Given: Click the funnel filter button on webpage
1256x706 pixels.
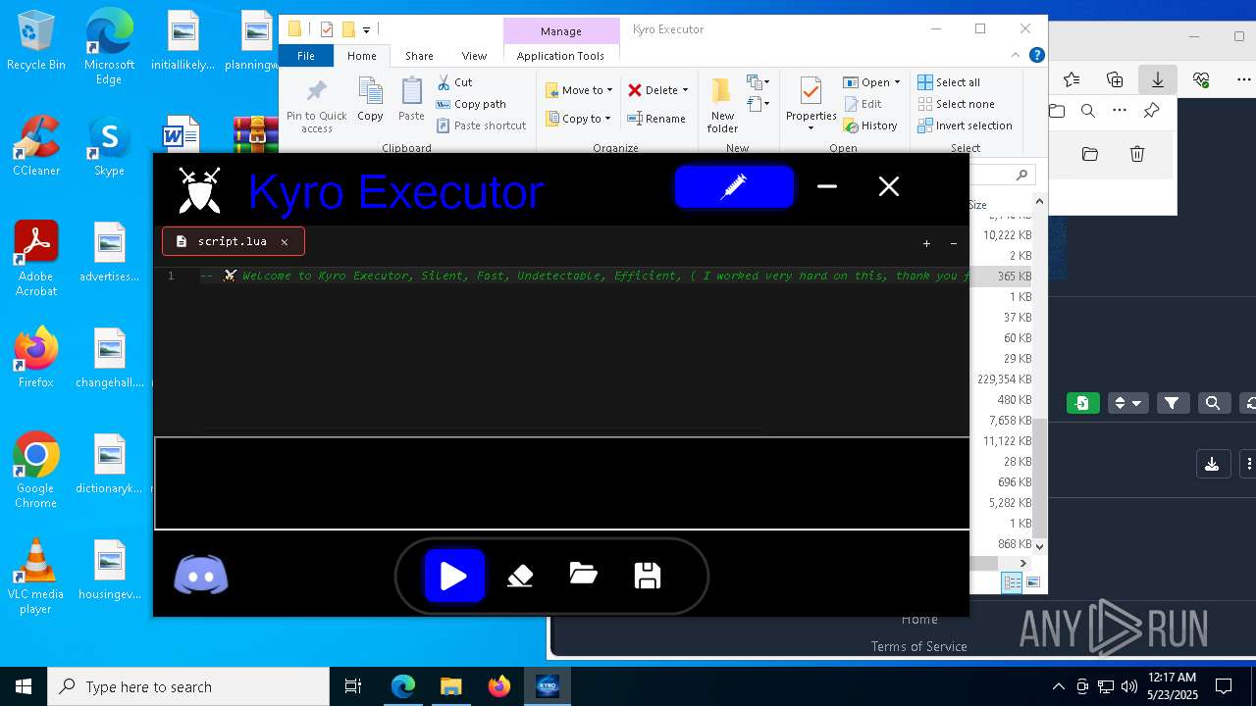Looking at the screenshot, I should pos(1172,403).
